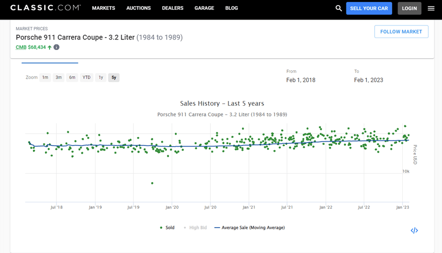
Task: Click the Sales History chart title
Action: pyautogui.click(x=222, y=104)
